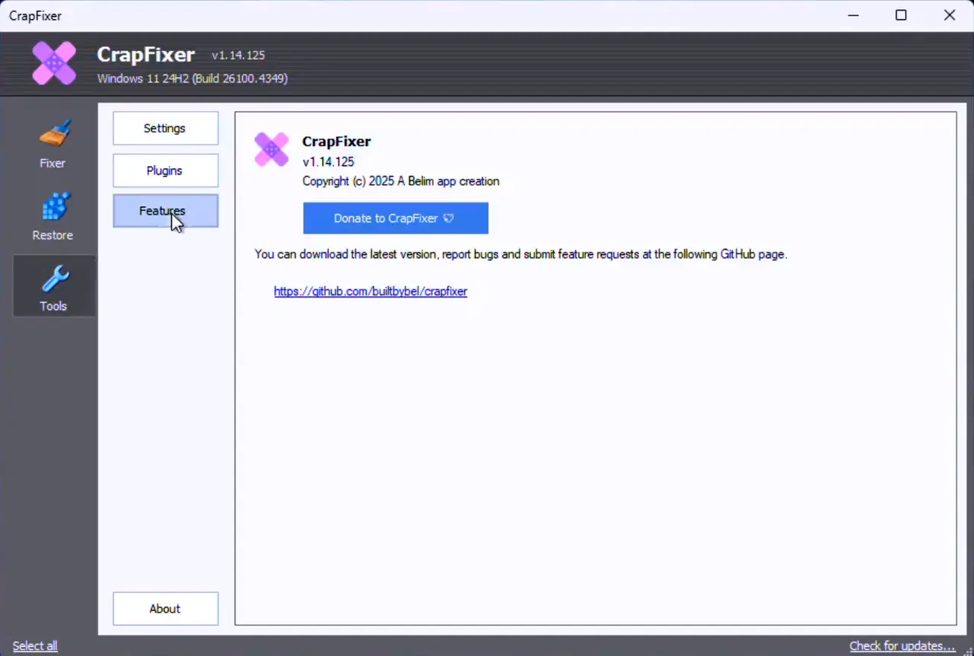Open the About tab
The image size is (974, 656).
click(x=166, y=609)
